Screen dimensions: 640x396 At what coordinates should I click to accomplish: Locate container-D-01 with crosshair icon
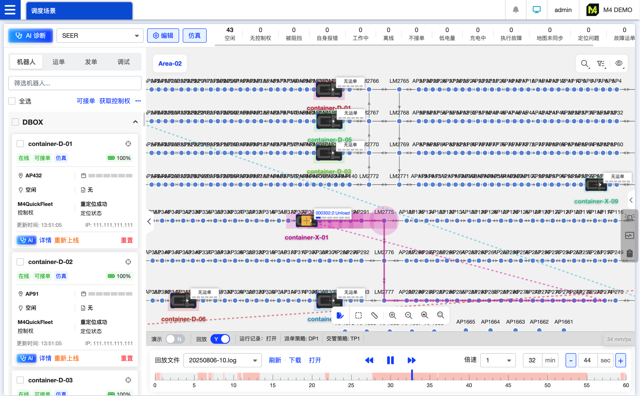pos(128,144)
